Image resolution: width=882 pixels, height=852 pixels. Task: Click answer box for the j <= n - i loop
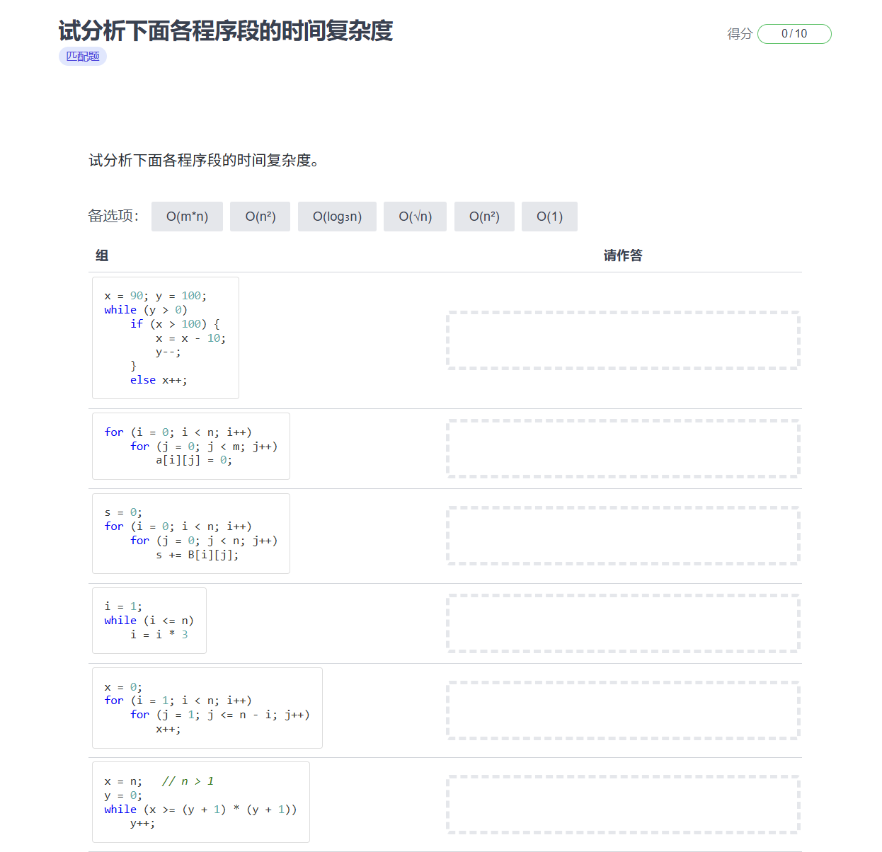tap(623, 710)
